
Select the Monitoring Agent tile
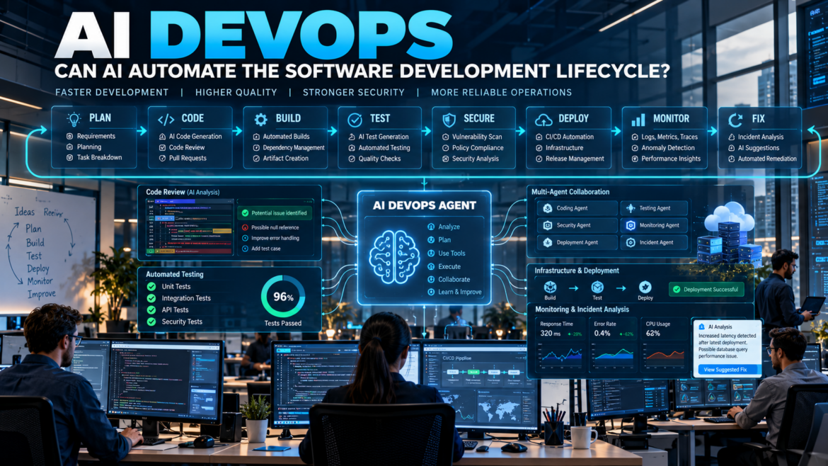coord(654,225)
